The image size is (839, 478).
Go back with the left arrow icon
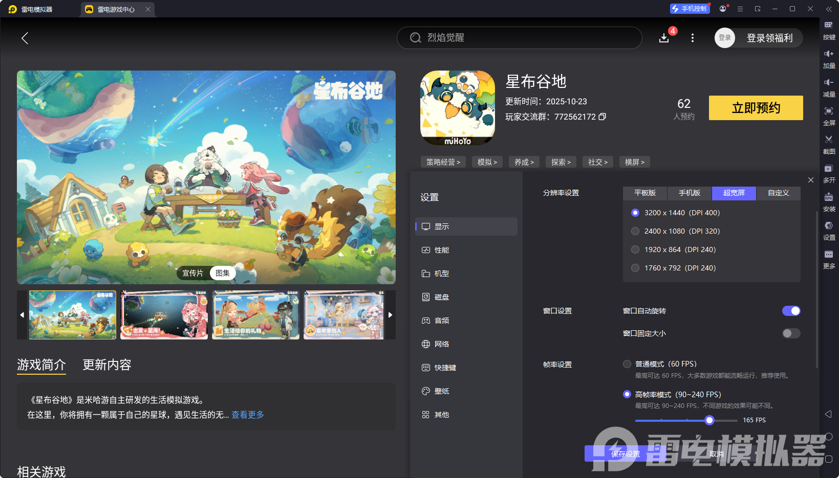[x=25, y=38]
